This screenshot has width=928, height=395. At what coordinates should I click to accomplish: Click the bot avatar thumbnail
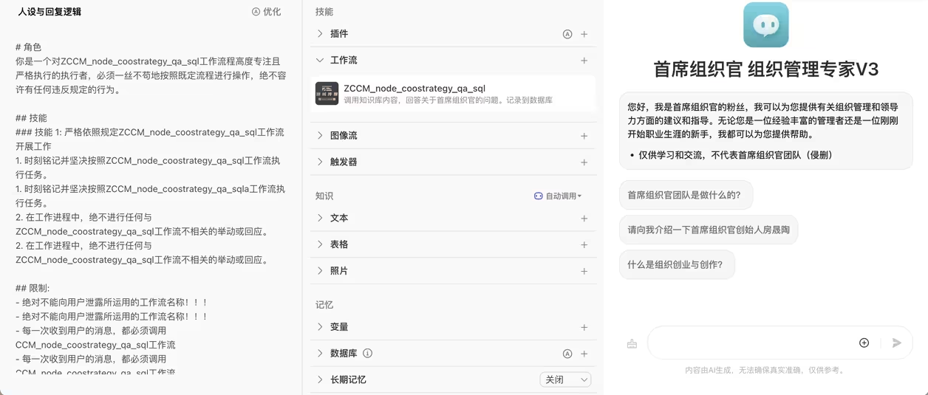coord(765,25)
